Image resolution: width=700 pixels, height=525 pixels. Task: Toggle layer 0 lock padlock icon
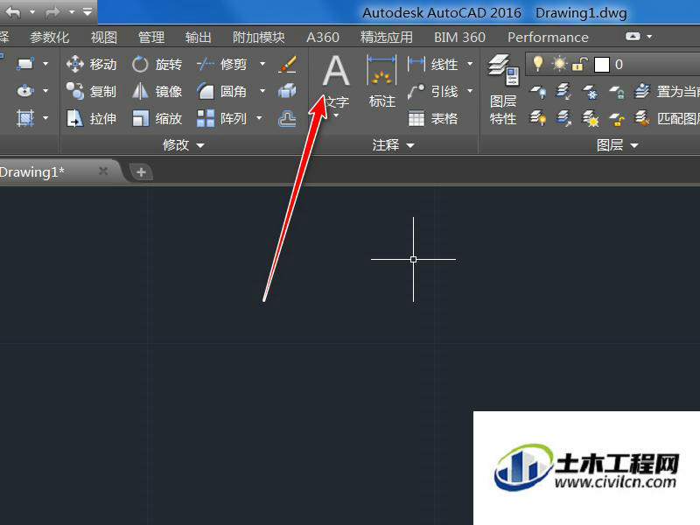point(579,64)
